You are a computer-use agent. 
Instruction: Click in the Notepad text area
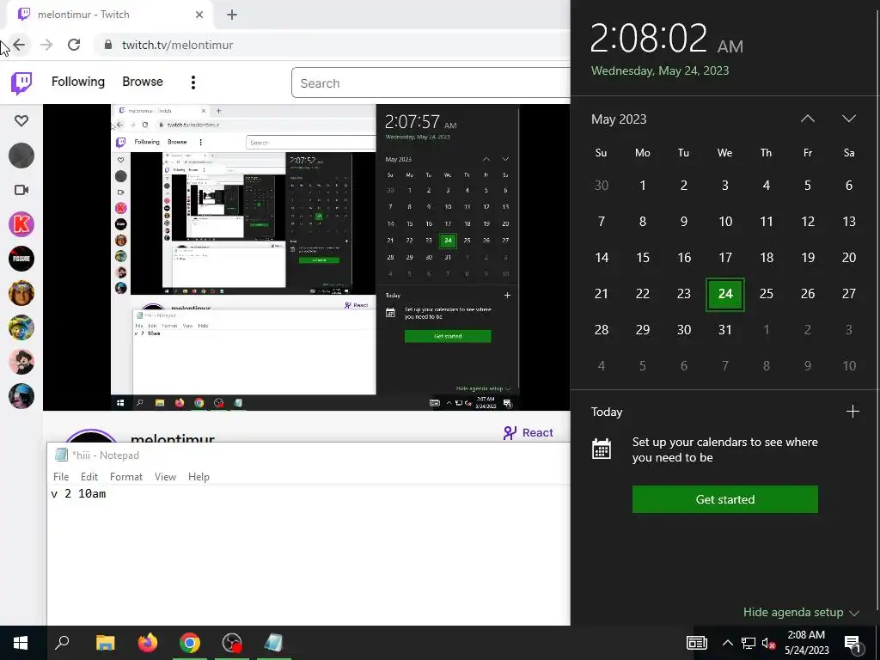pos(309,556)
